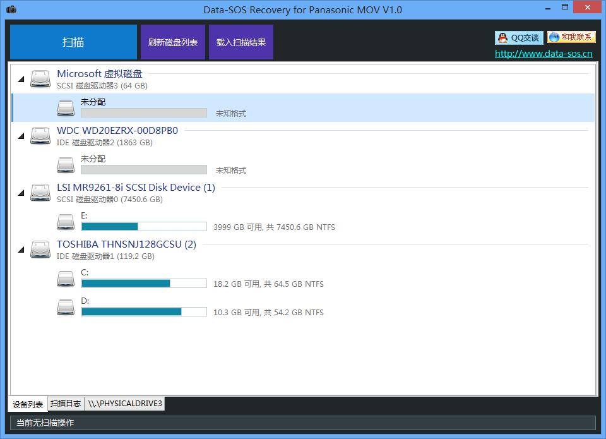Click the 载入扫描结果 button

tap(241, 42)
